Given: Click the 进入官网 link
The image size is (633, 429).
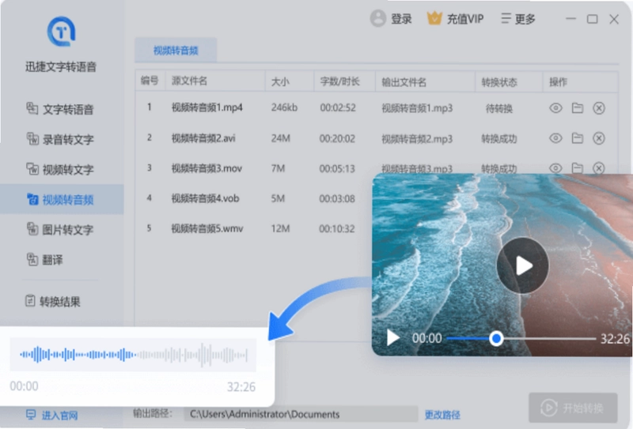Looking at the screenshot, I should coord(59,416).
